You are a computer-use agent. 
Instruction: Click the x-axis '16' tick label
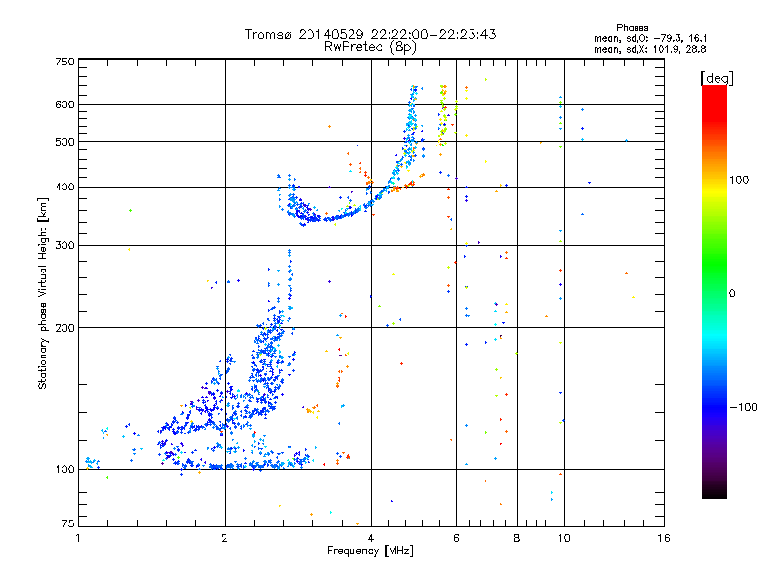(664, 538)
